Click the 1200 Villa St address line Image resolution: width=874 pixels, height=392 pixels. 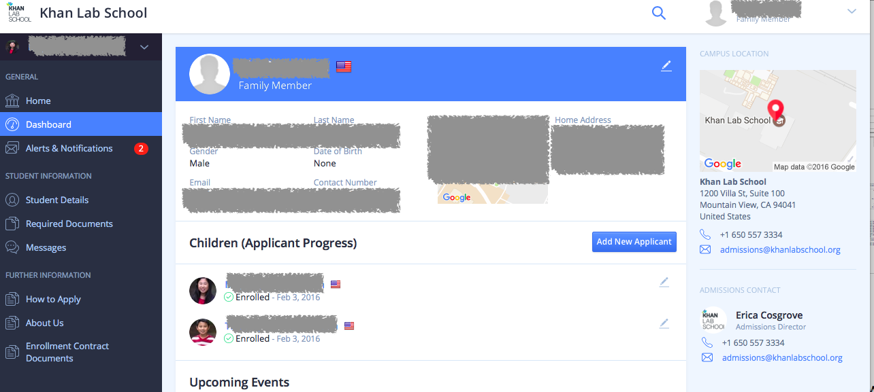(x=742, y=194)
